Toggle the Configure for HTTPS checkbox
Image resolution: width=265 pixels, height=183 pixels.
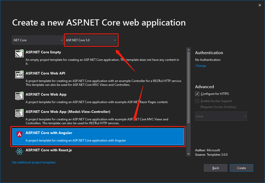tap(197, 94)
